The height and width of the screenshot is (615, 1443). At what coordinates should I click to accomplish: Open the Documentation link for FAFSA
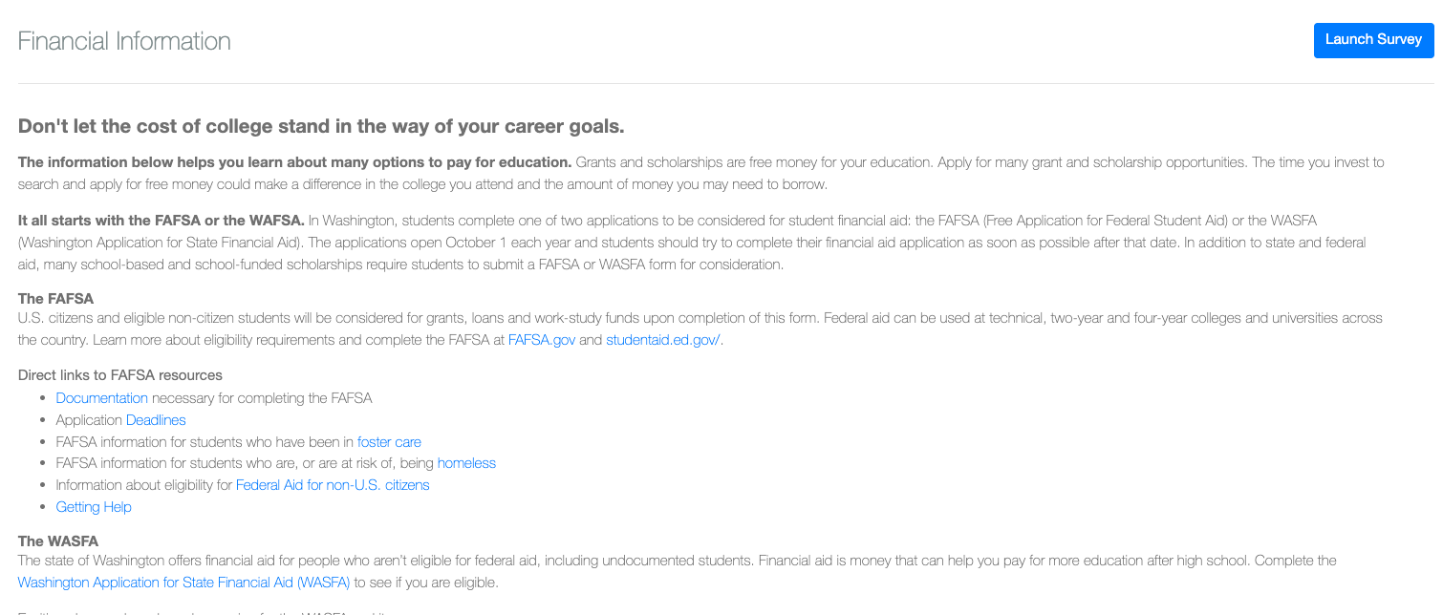pyautogui.click(x=101, y=398)
